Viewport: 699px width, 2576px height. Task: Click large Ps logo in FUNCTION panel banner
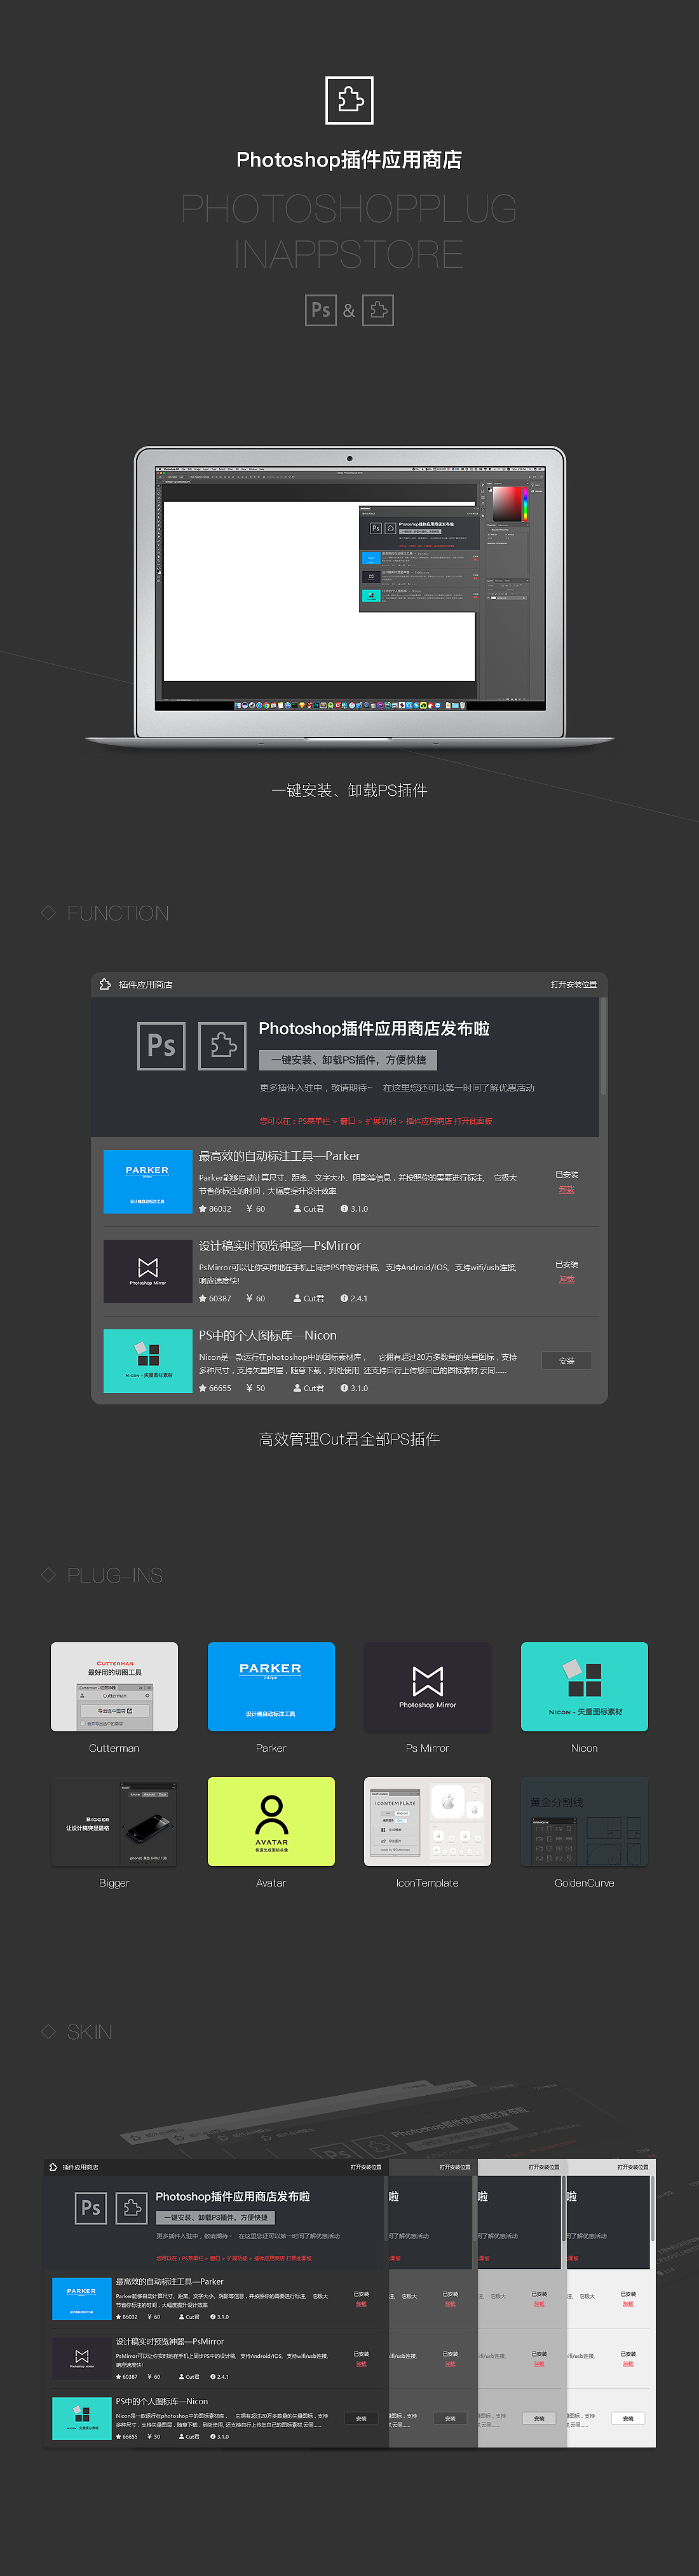point(162,1045)
